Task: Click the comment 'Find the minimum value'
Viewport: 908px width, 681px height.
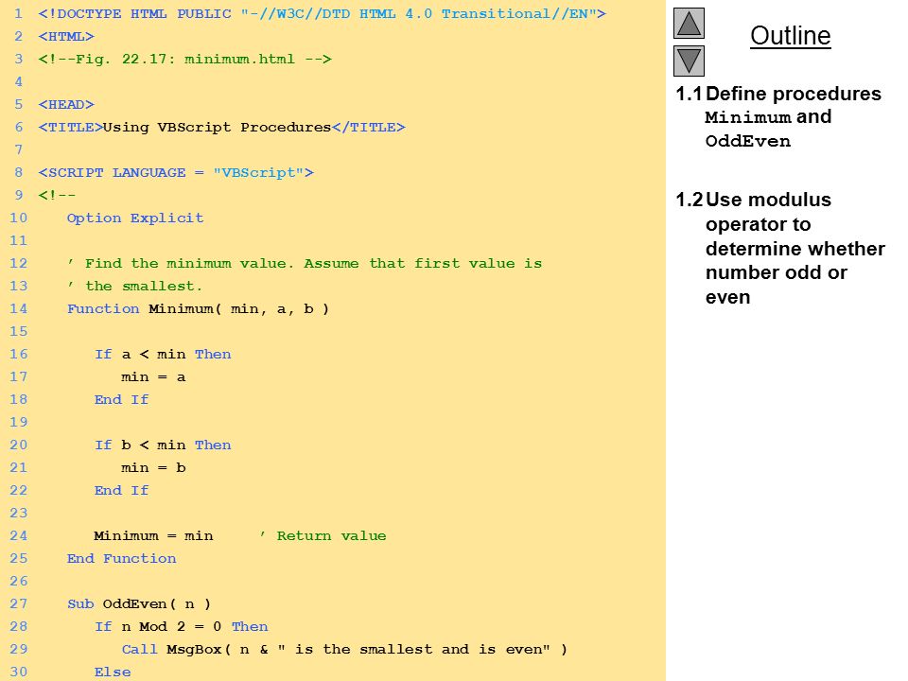Action: tap(305, 264)
